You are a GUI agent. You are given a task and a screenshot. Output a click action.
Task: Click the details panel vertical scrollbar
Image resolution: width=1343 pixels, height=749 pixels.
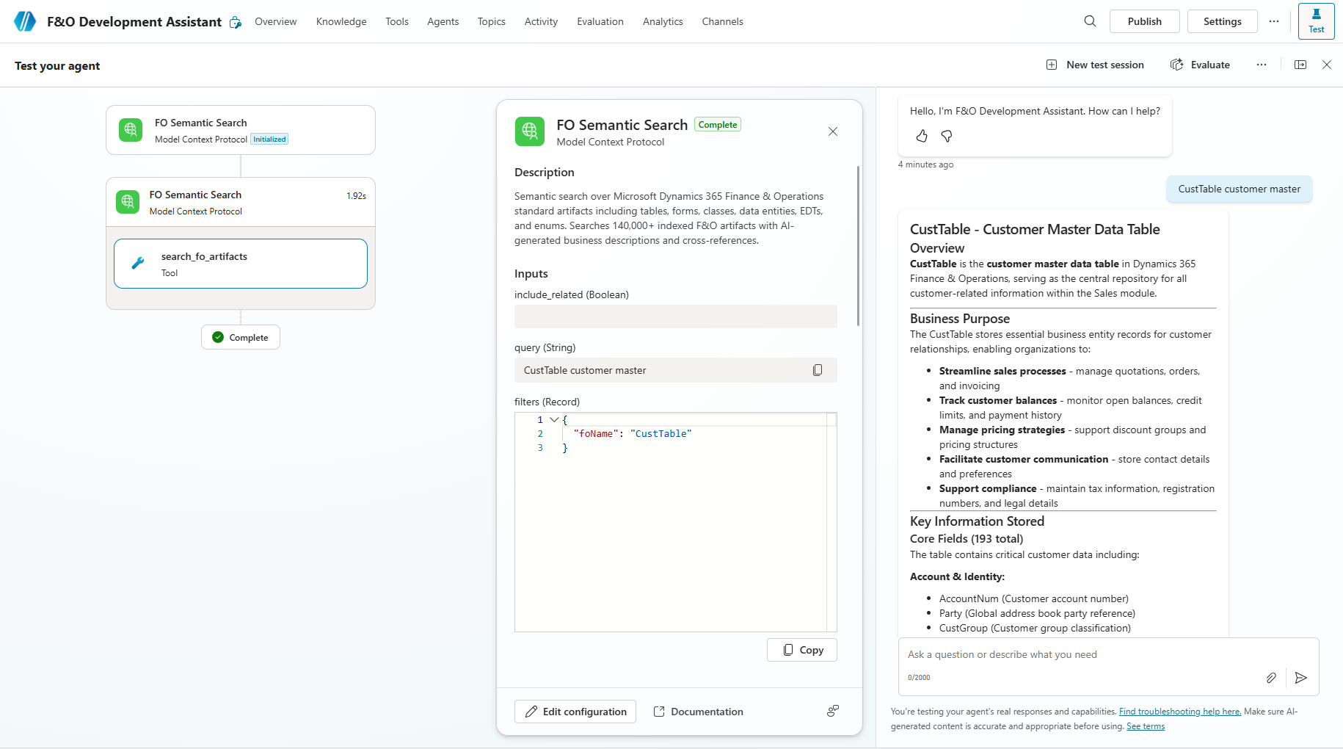click(x=858, y=246)
